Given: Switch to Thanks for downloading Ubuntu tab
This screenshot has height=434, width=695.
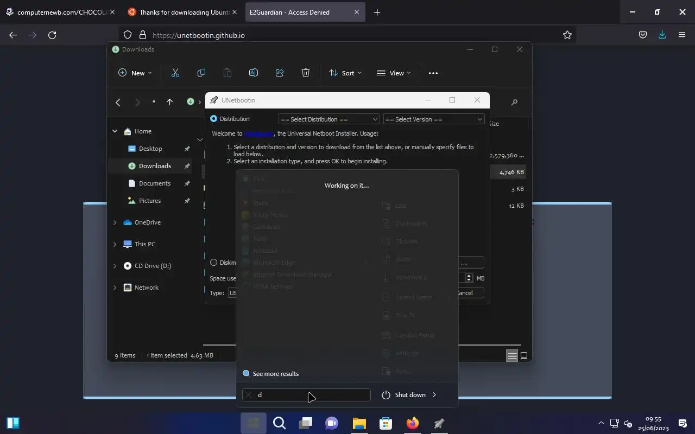Looking at the screenshot, I should [x=182, y=12].
